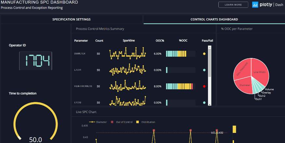Viewport: 285px width, 143px height.
Task: Click the Etch2 teal pass indicator
Action: [x=204, y=103]
